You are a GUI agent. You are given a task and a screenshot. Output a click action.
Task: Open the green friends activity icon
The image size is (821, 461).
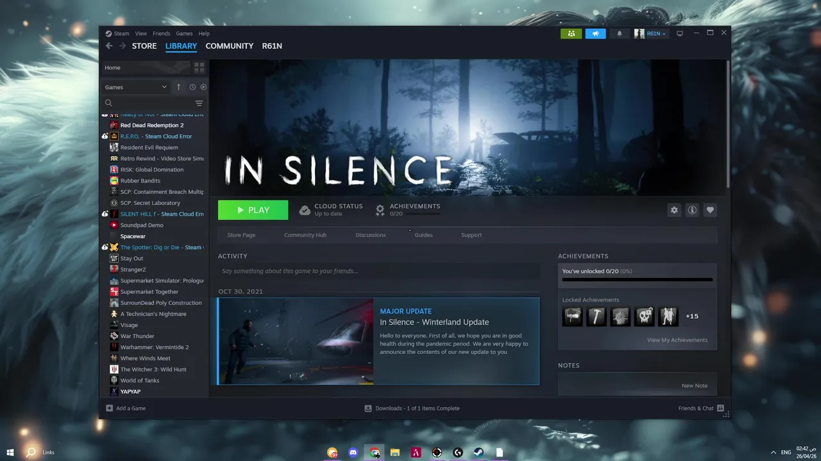pos(571,33)
